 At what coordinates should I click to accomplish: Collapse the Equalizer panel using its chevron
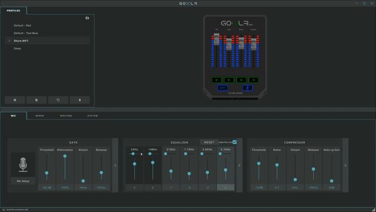point(239,165)
